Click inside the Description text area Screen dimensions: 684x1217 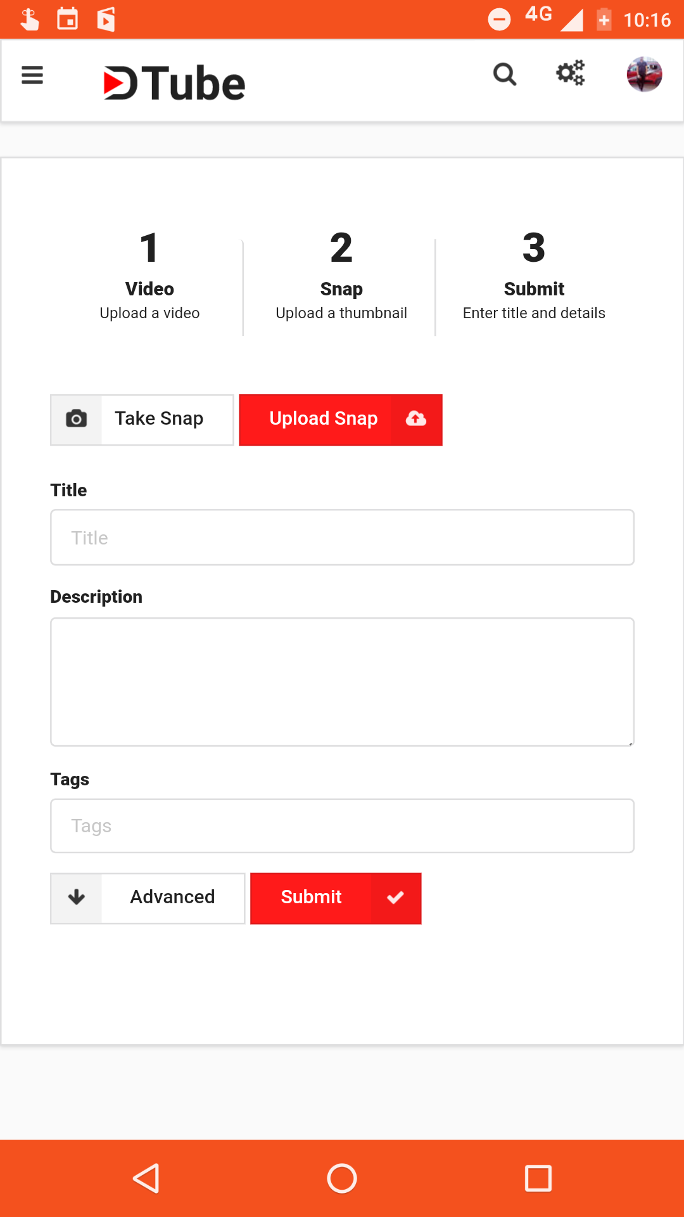click(342, 681)
